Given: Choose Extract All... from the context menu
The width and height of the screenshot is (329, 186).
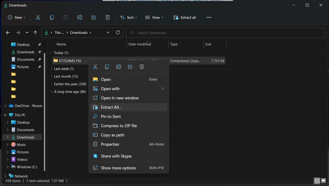Looking at the screenshot, I should pos(111,107).
